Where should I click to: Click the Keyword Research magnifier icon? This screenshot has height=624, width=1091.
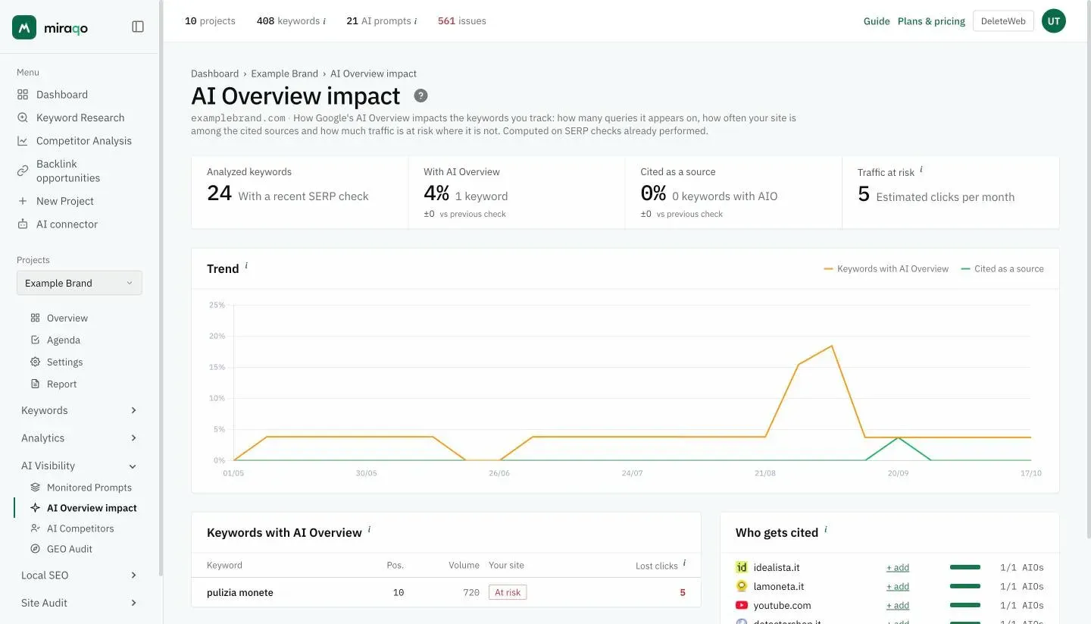[x=23, y=118]
